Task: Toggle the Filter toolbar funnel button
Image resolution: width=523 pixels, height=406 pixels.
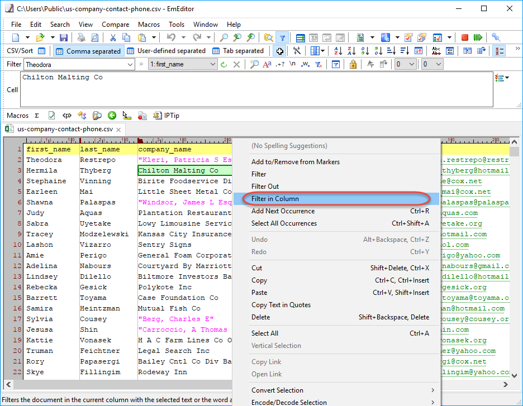Action: [x=282, y=37]
